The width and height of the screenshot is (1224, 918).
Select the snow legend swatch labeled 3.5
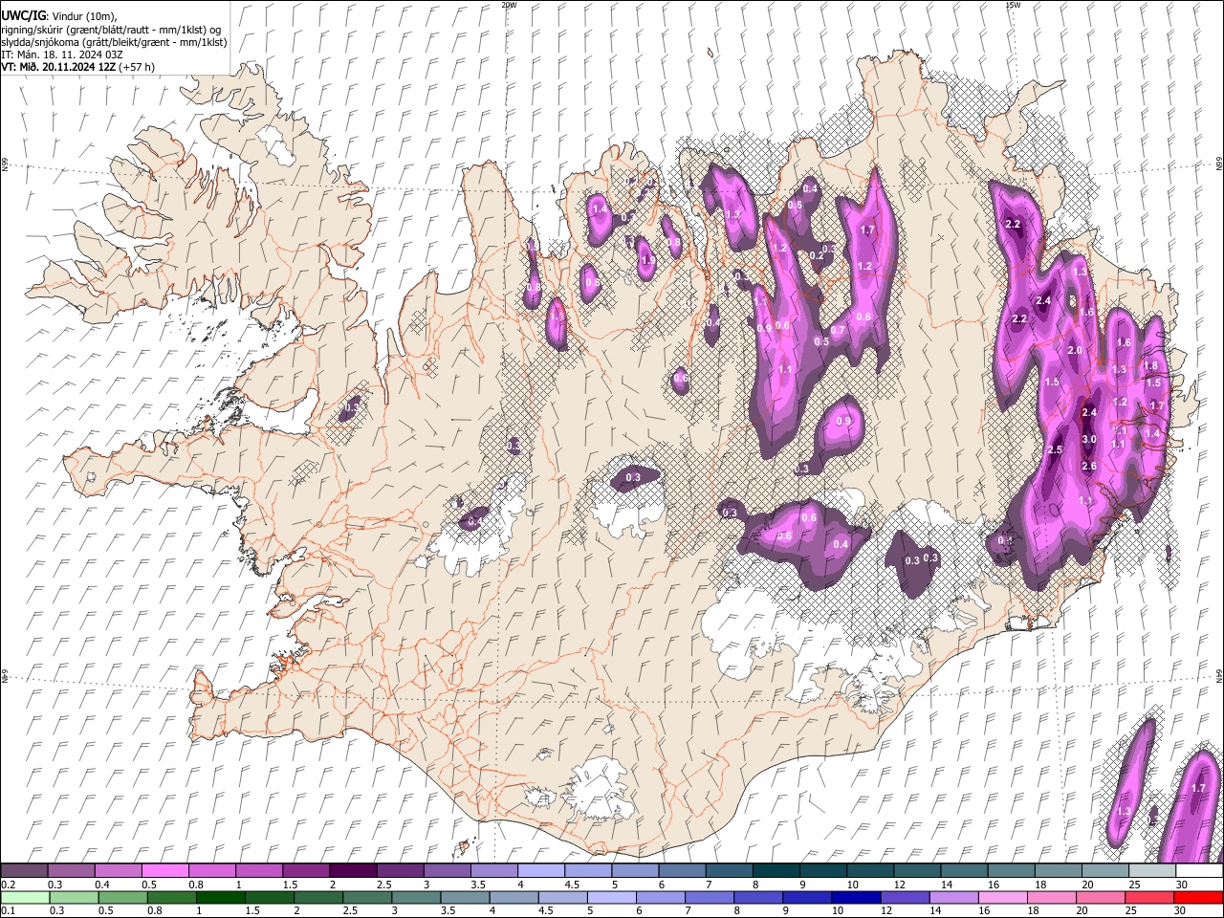click(493, 870)
